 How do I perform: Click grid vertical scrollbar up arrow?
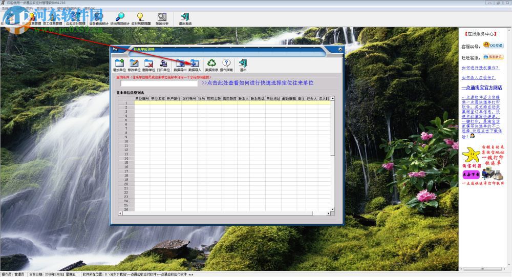pyautogui.click(x=332, y=98)
